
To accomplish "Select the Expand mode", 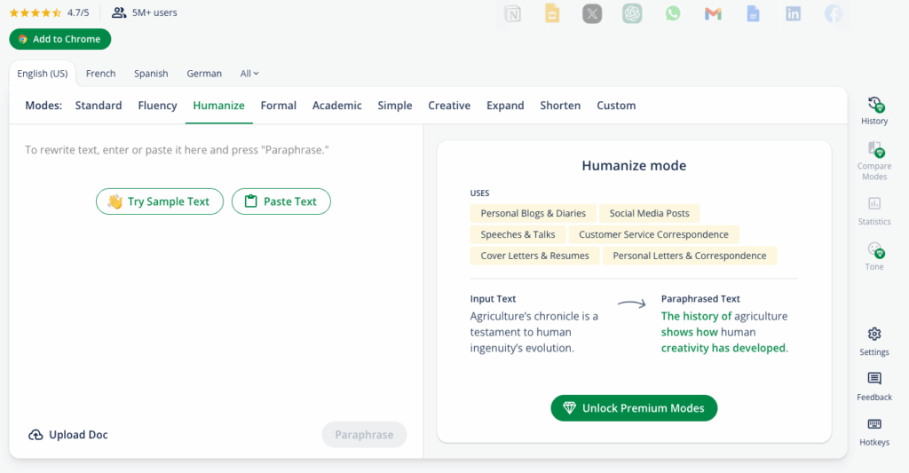I will [x=505, y=106].
